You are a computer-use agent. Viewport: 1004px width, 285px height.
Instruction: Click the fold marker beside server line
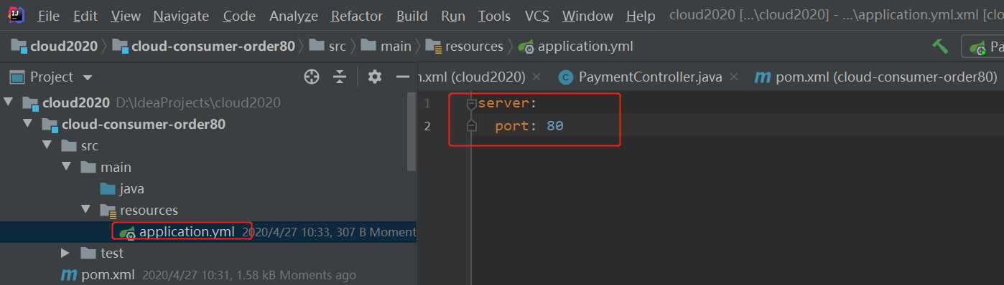pyautogui.click(x=471, y=104)
